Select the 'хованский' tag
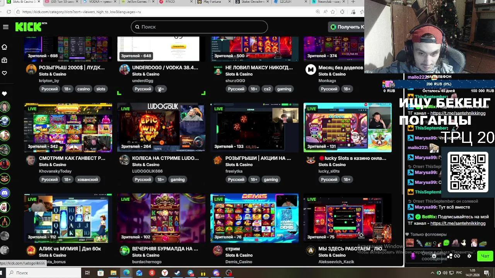The height and width of the screenshot is (278, 495). pyautogui.click(x=87, y=180)
